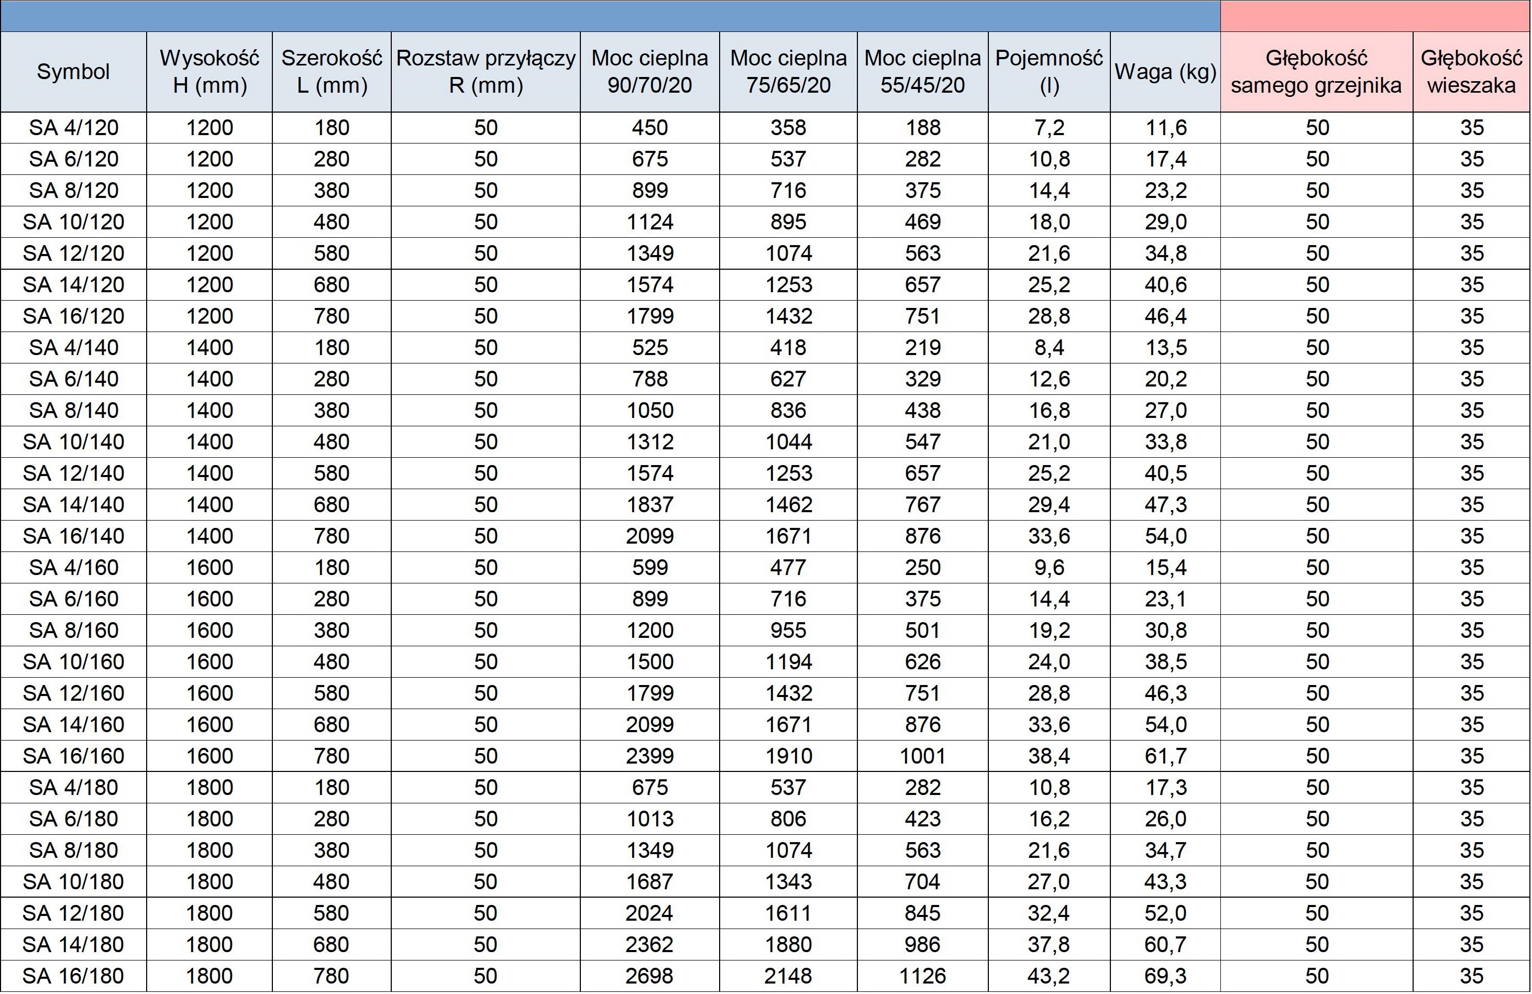Select the Wysokość H (mm) header cell

click(209, 71)
